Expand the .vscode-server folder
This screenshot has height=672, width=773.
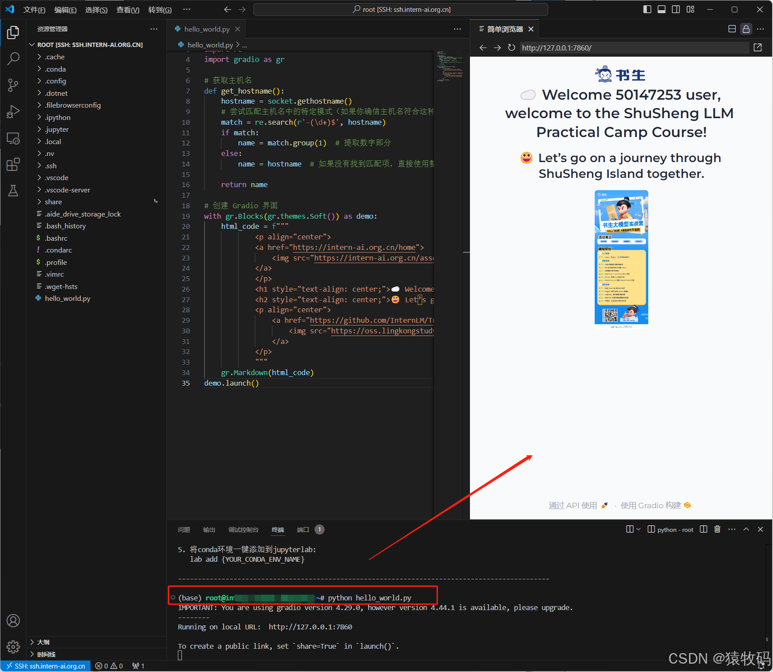tap(96, 190)
